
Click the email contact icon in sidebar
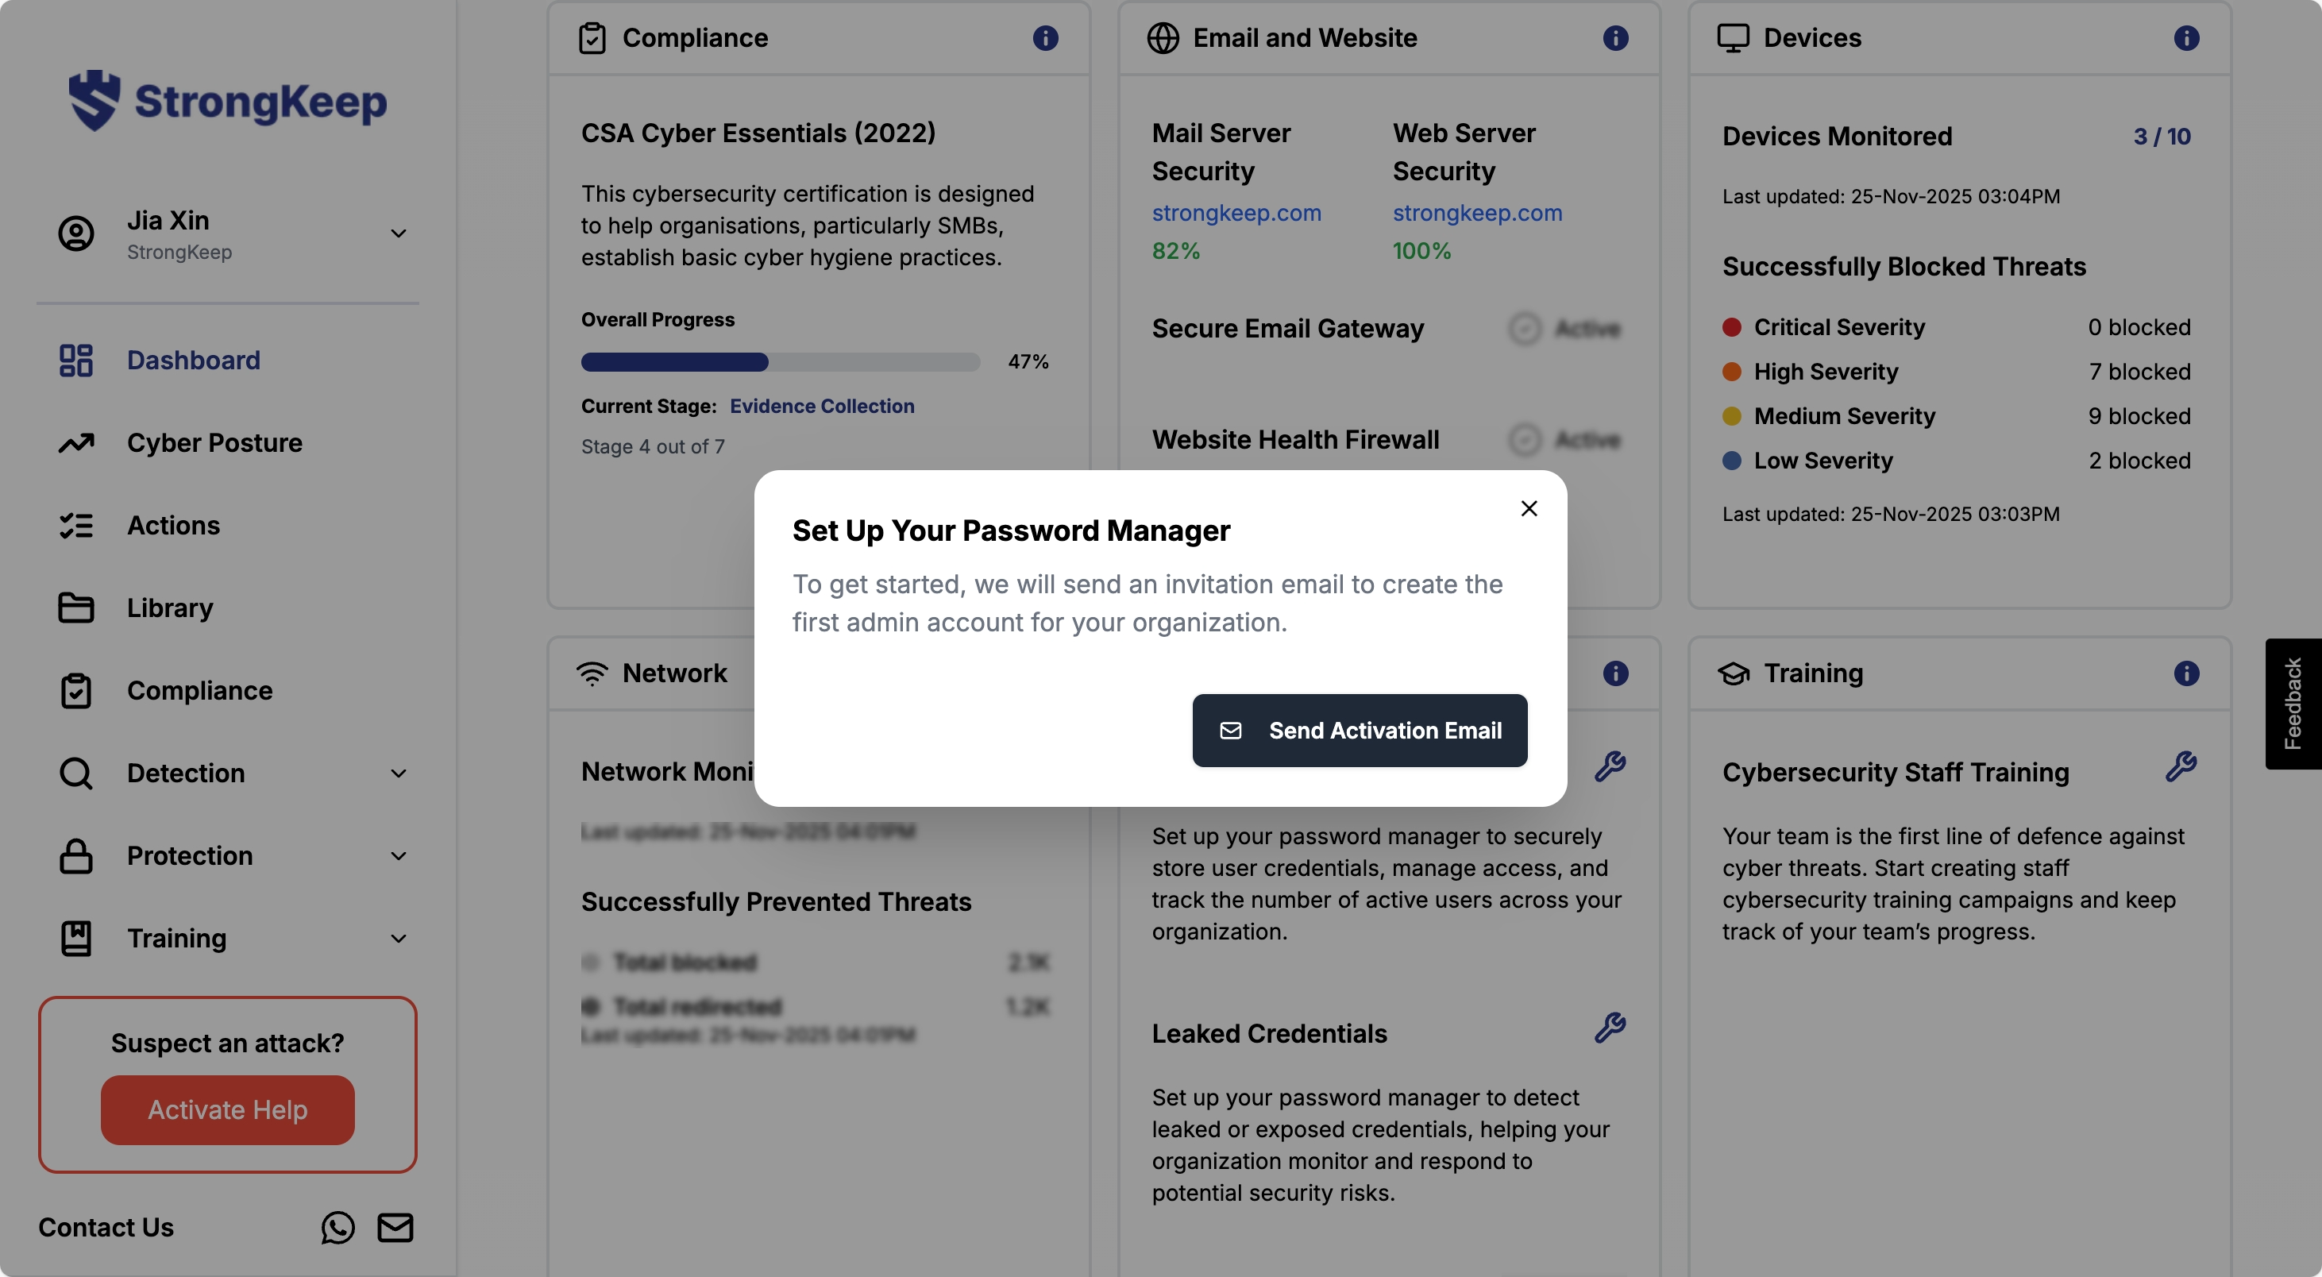[x=395, y=1228]
